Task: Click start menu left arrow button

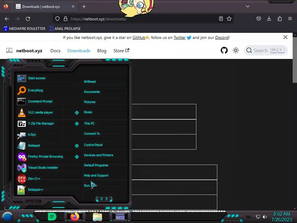Action: click(101, 199)
